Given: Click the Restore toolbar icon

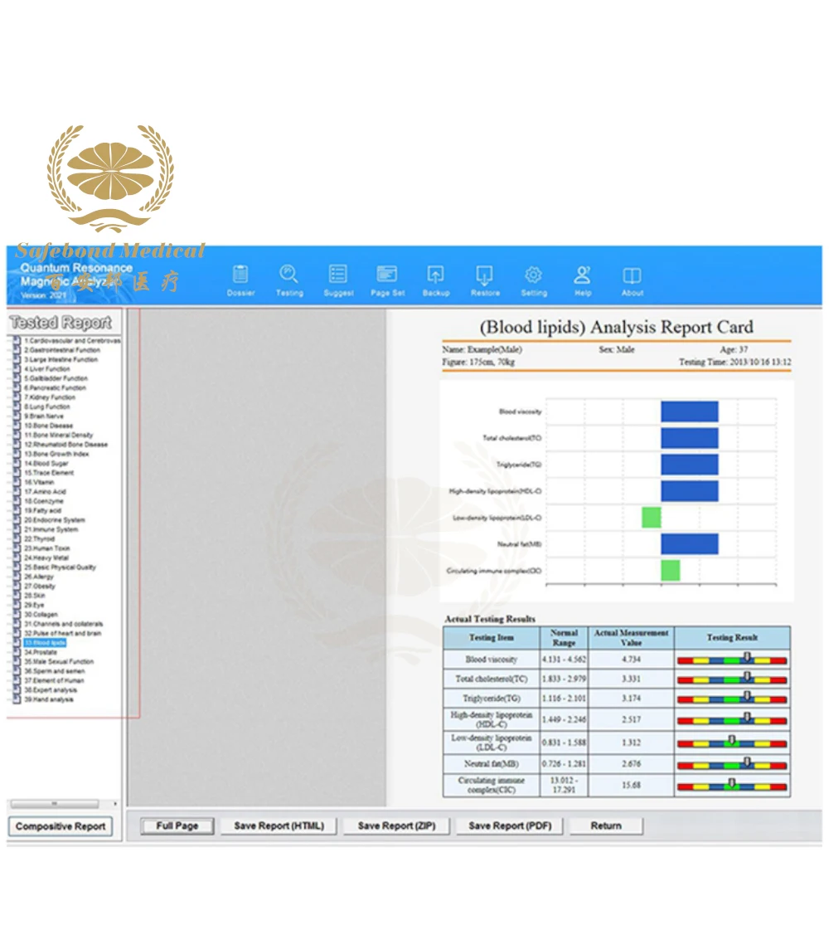Looking at the screenshot, I should click(485, 280).
